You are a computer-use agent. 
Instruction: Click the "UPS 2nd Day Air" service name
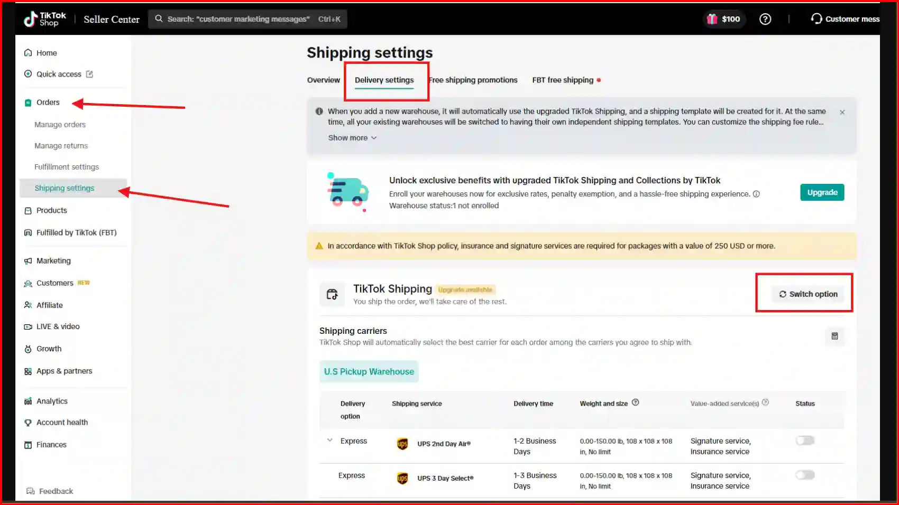pos(444,444)
